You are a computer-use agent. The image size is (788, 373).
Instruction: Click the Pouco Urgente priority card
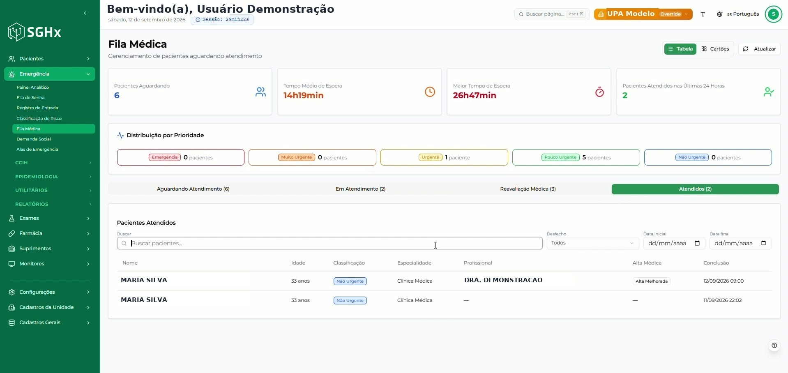click(576, 157)
